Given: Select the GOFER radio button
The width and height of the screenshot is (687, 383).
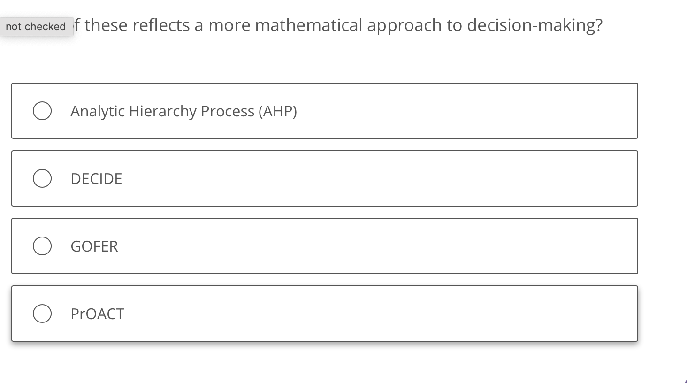Looking at the screenshot, I should 42,245.
